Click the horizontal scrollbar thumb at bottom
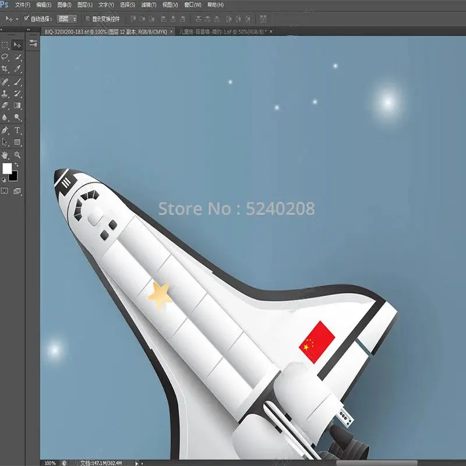 coord(376,463)
